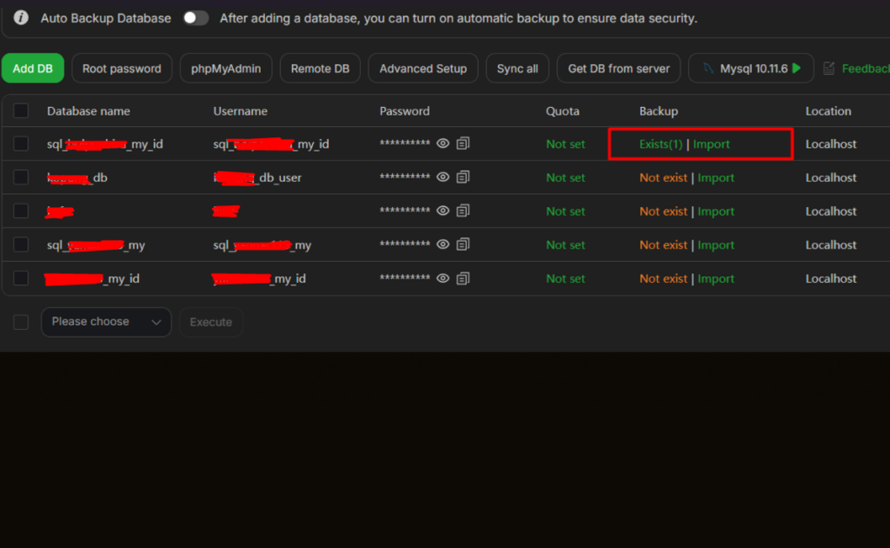890x548 pixels.
Task: Open the Exists(1) backup link
Action: tap(661, 144)
